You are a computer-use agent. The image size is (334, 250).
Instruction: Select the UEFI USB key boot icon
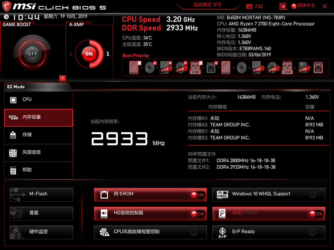196,67
